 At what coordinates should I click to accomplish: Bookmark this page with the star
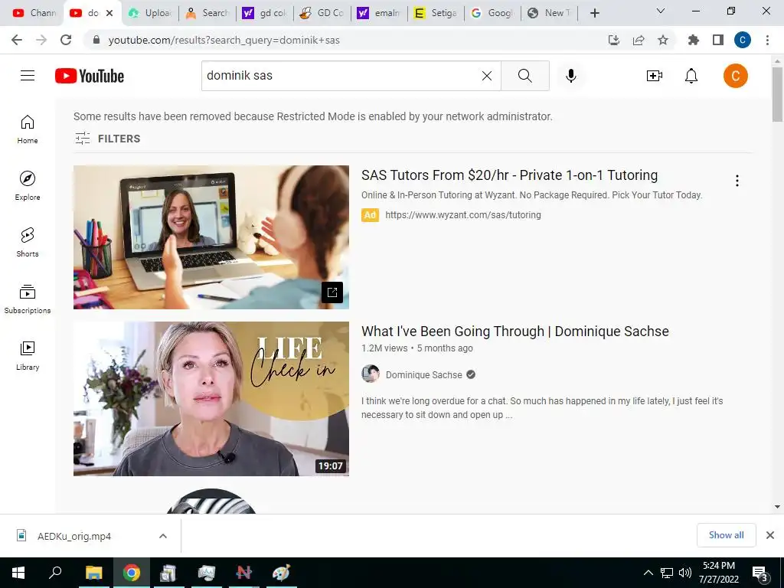[x=663, y=40]
